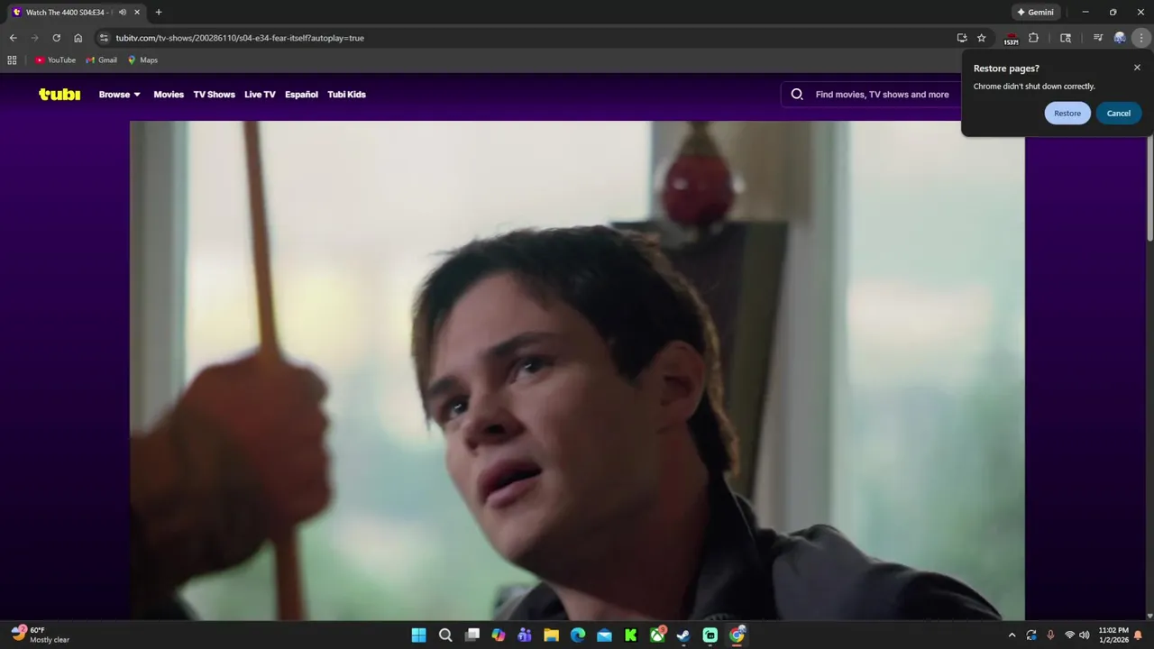Go back with the browser back arrow

(13, 38)
